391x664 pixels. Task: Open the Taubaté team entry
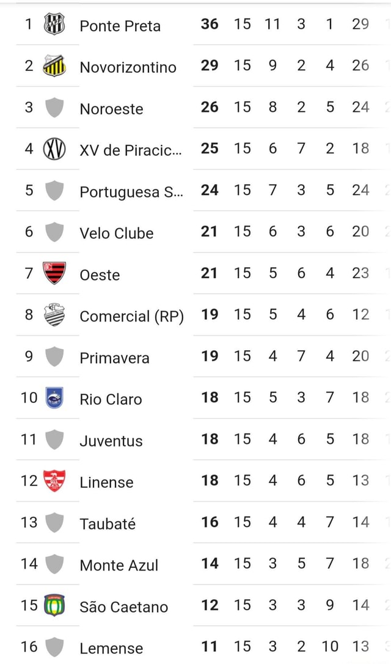(x=107, y=523)
